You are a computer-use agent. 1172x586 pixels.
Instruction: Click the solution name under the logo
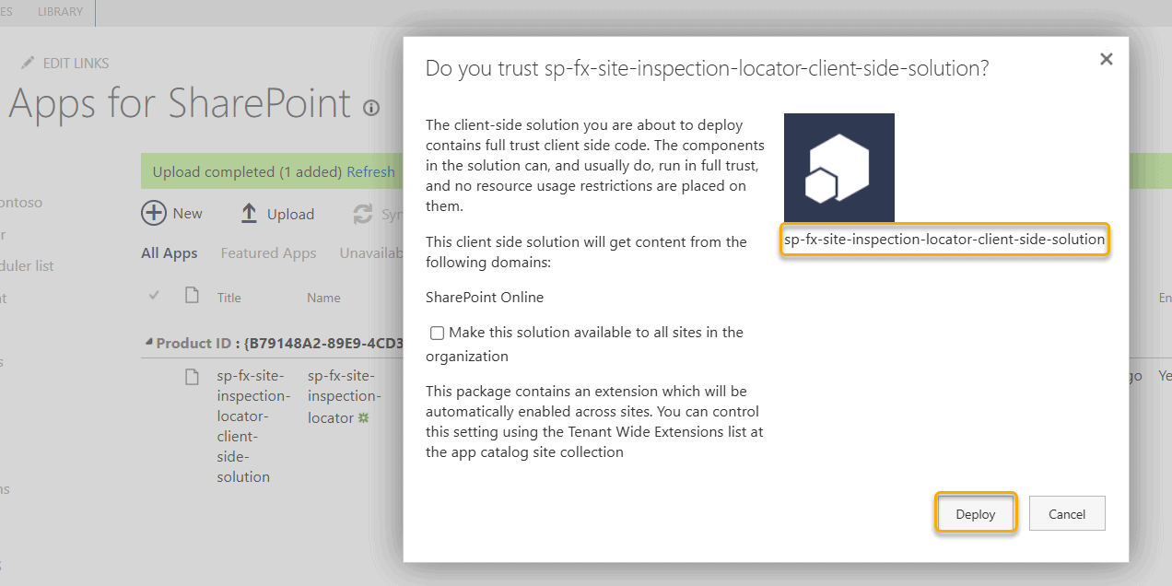[x=944, y=240]
